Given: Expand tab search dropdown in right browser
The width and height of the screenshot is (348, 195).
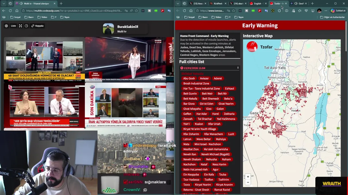Looking at the screenshot, I should click(x=178, y=4).
